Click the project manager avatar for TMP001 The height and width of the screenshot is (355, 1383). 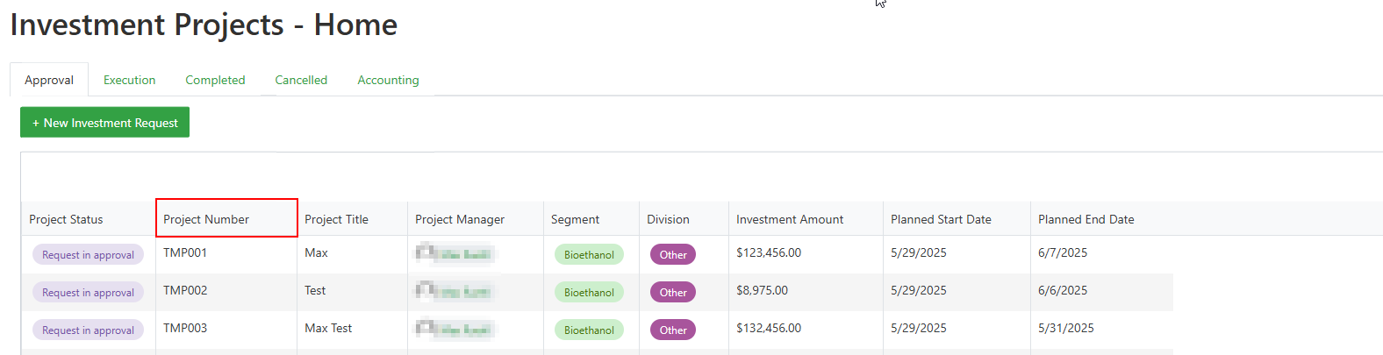(426, 253)
